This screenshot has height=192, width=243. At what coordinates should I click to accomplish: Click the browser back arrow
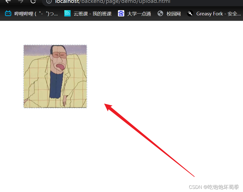[8, 1]
